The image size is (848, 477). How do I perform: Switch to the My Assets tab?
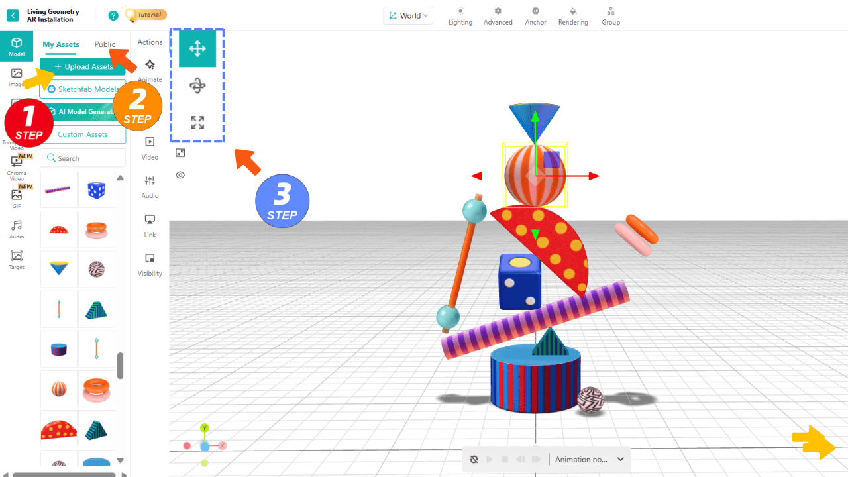(x=61, y=44)
